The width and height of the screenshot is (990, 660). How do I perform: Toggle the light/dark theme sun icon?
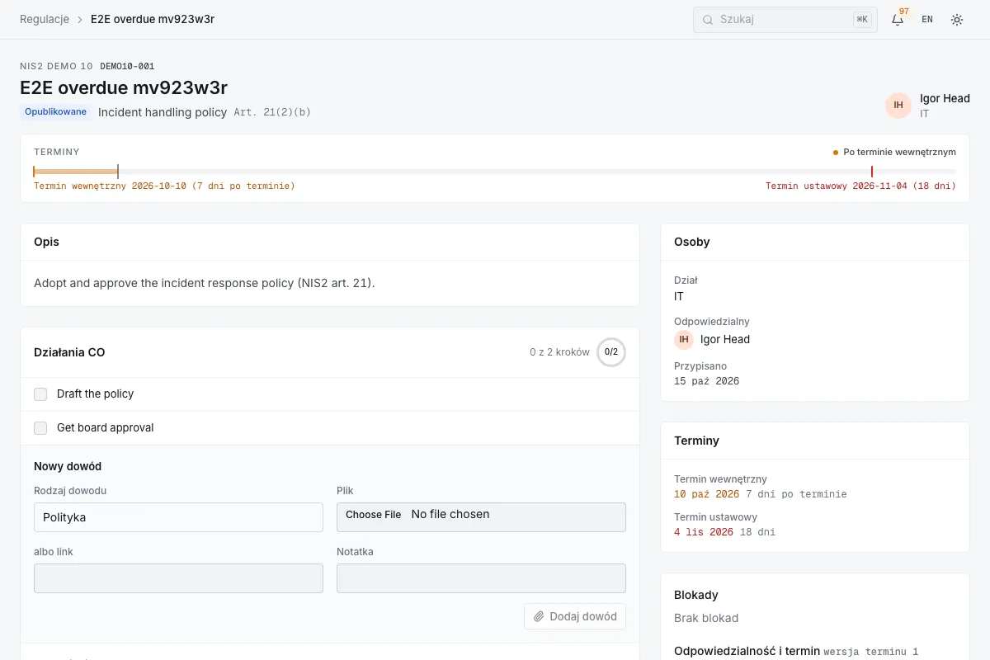point(957,19)
